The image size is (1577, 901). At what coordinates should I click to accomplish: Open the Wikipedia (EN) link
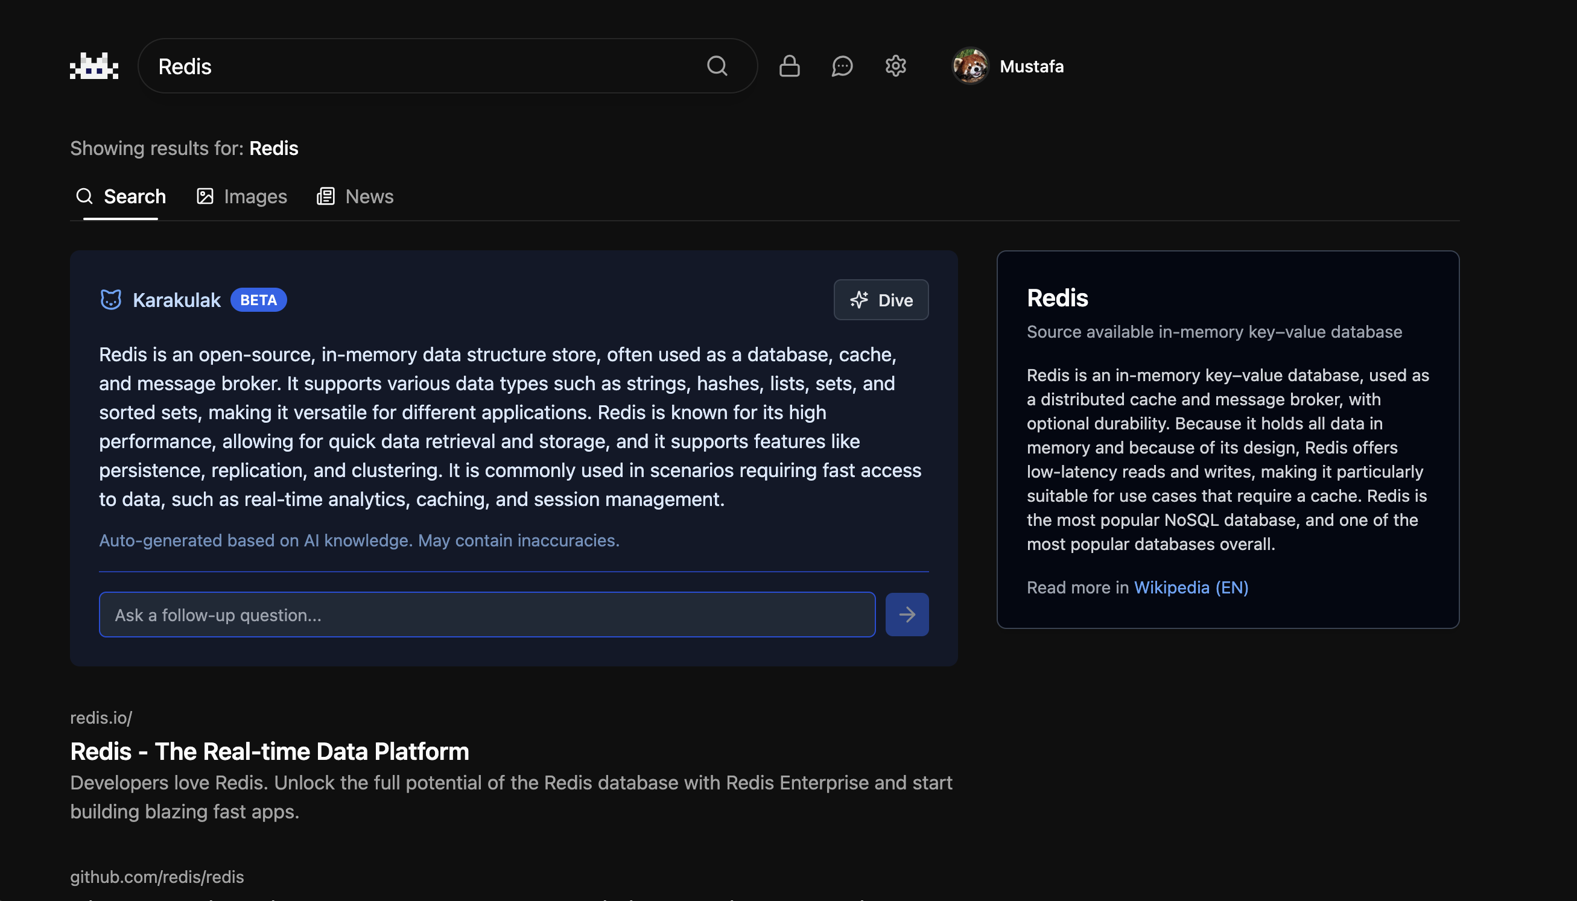click(x=1191, y=587)
